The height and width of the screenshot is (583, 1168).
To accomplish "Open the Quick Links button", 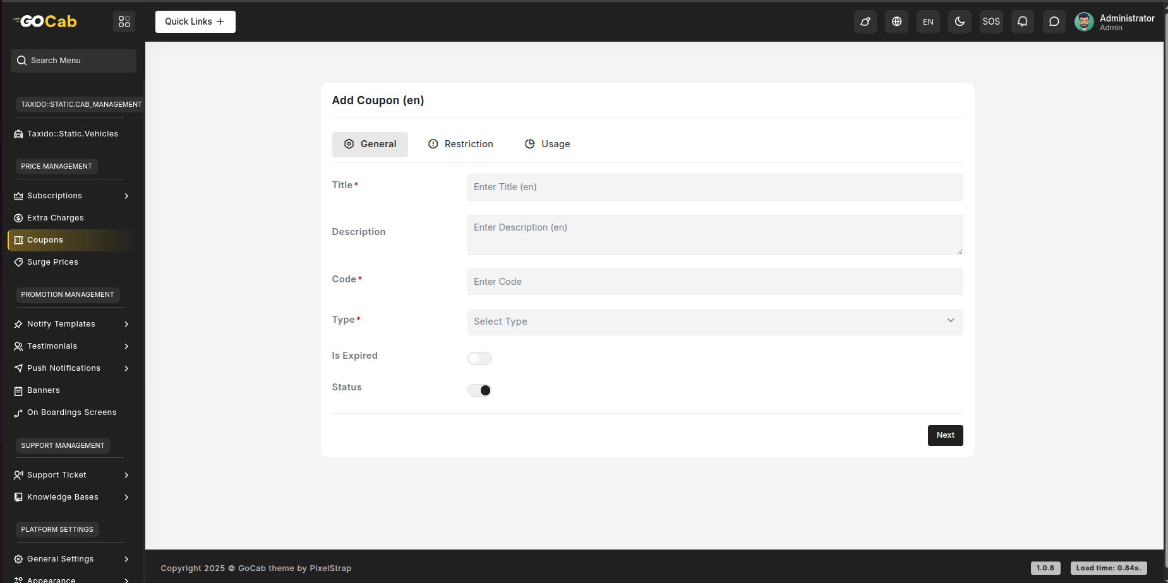I will click(x=195, y=21).
